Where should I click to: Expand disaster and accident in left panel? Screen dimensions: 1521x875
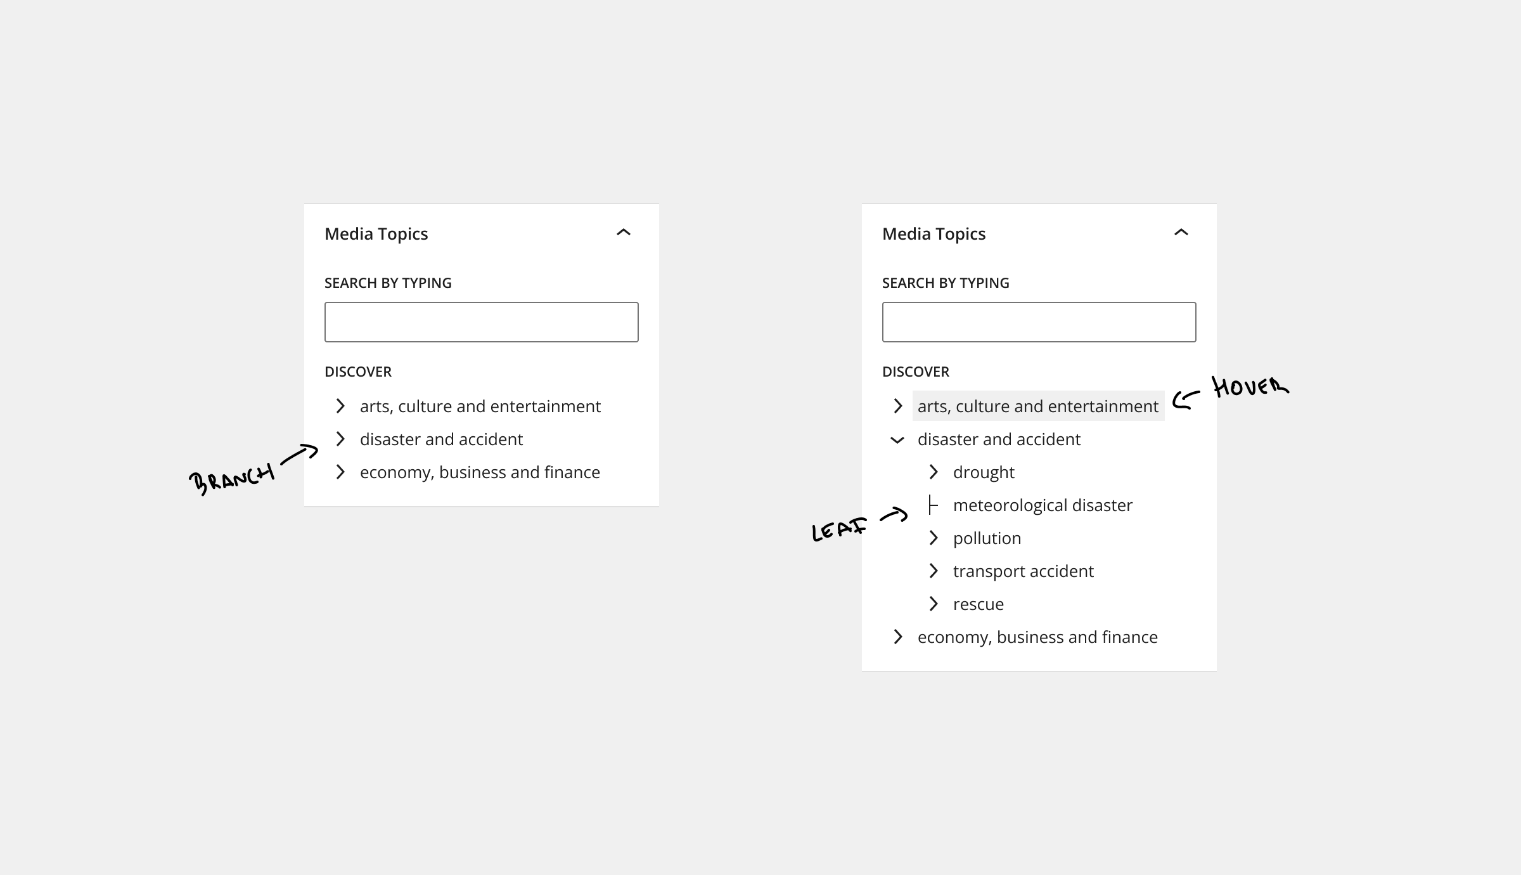[340, 439]
